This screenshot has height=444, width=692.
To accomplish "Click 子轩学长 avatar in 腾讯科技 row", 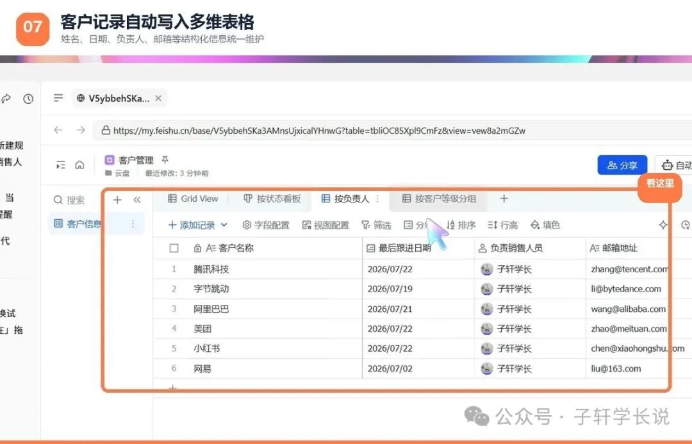I will click(x=487, y=269).
